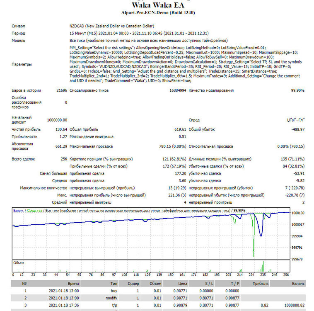Screen dimensions: 314x311
Task: Select the absolute drawdown value 661.29
Action: (x=61, y=146)
